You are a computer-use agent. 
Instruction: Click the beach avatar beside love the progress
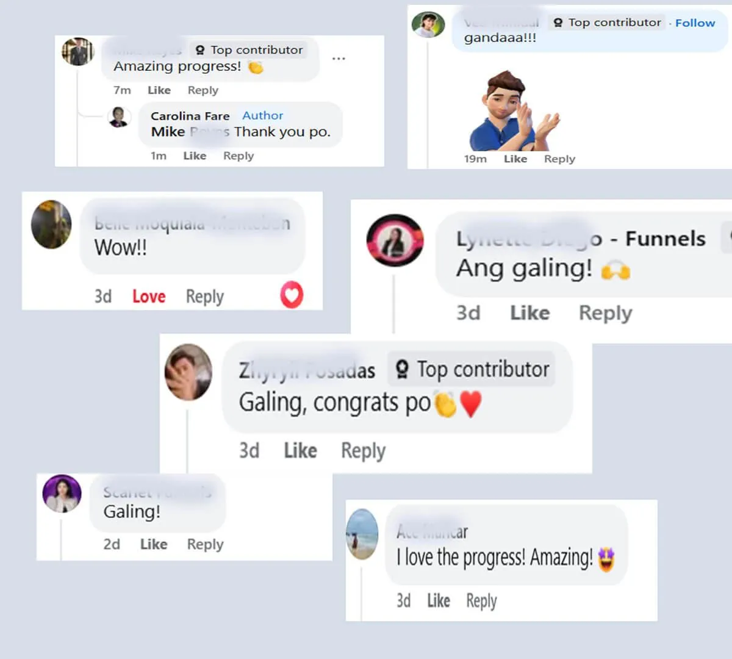362,534
